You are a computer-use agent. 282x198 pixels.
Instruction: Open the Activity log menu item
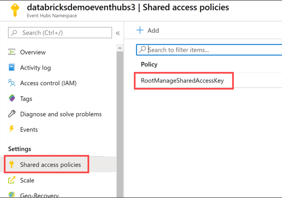(x=35, y=68)
